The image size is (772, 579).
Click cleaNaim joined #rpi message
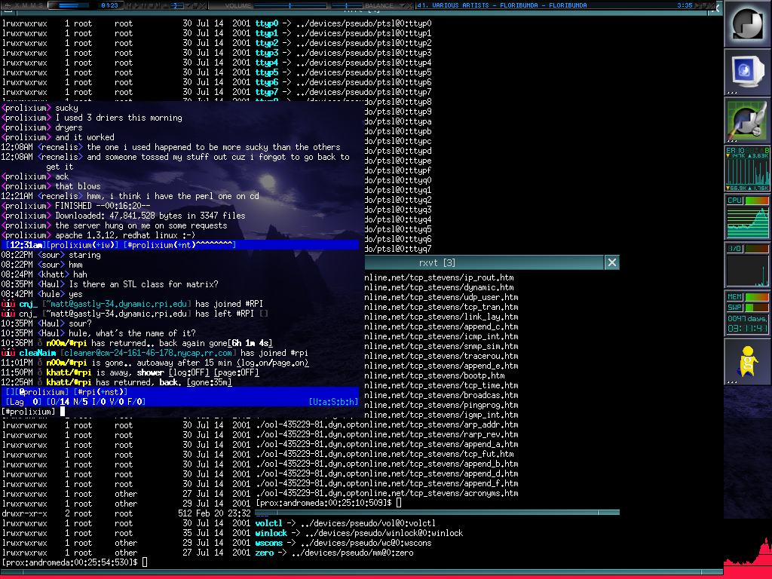[x=155, y=353]
